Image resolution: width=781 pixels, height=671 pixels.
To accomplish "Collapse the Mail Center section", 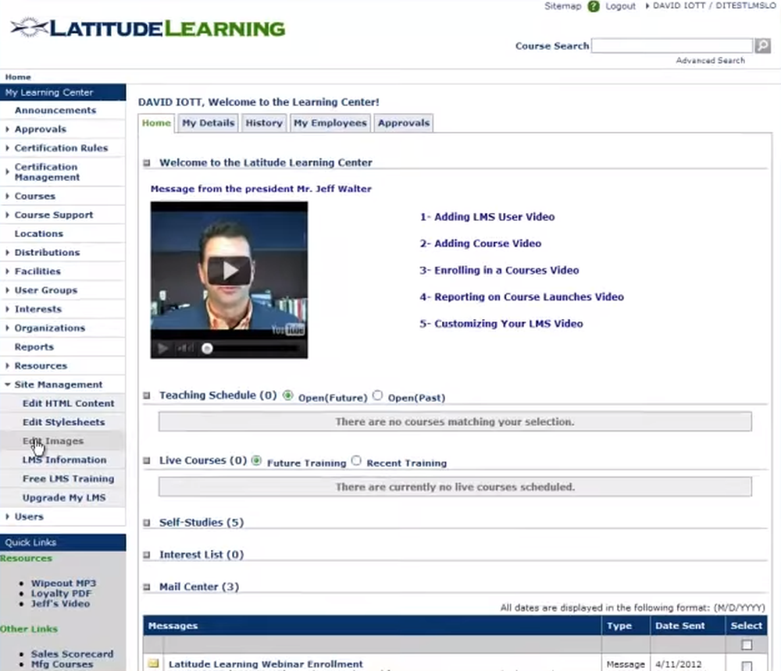I will tap(147, 588).
